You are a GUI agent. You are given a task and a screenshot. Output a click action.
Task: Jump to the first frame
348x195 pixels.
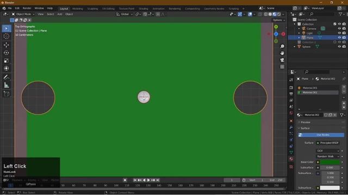click(135, 180)
